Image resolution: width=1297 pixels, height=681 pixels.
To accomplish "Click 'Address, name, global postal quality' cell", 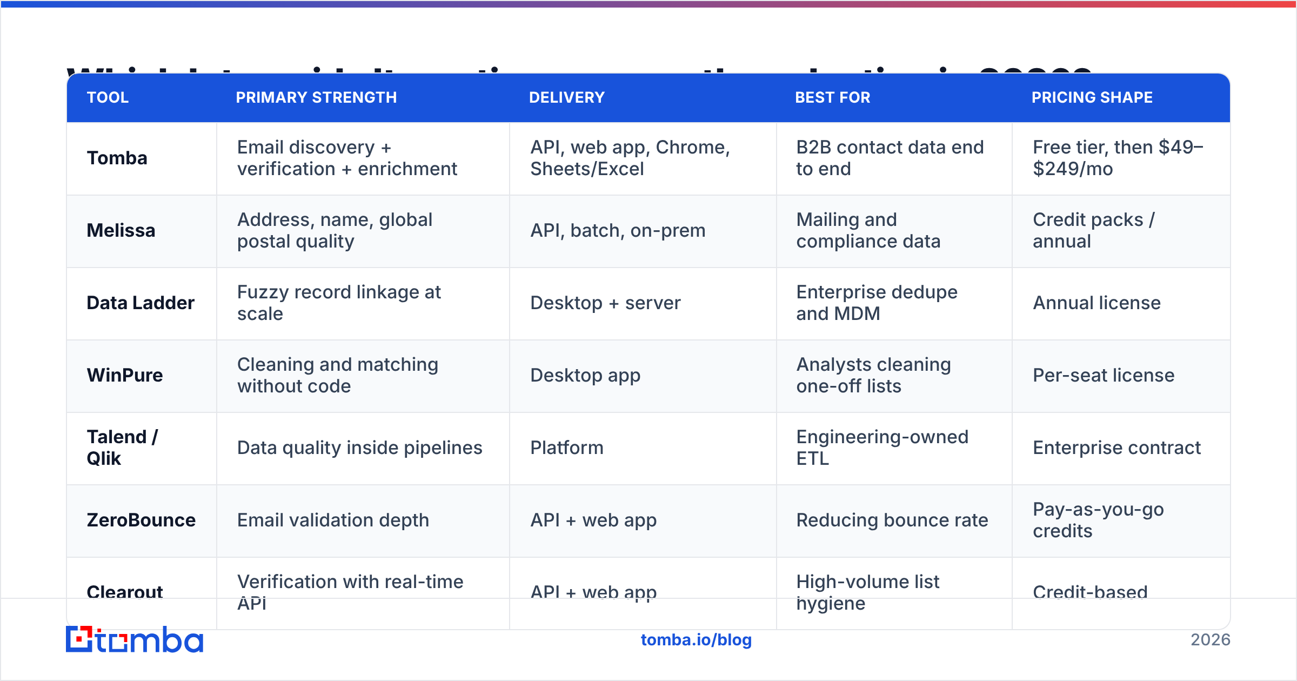I will [363, 231].
